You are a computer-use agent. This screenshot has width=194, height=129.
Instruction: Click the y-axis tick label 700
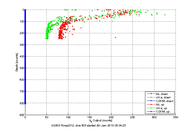(22, 91)
